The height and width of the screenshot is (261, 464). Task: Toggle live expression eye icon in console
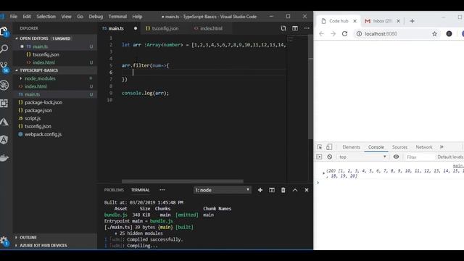pos(396,157)
